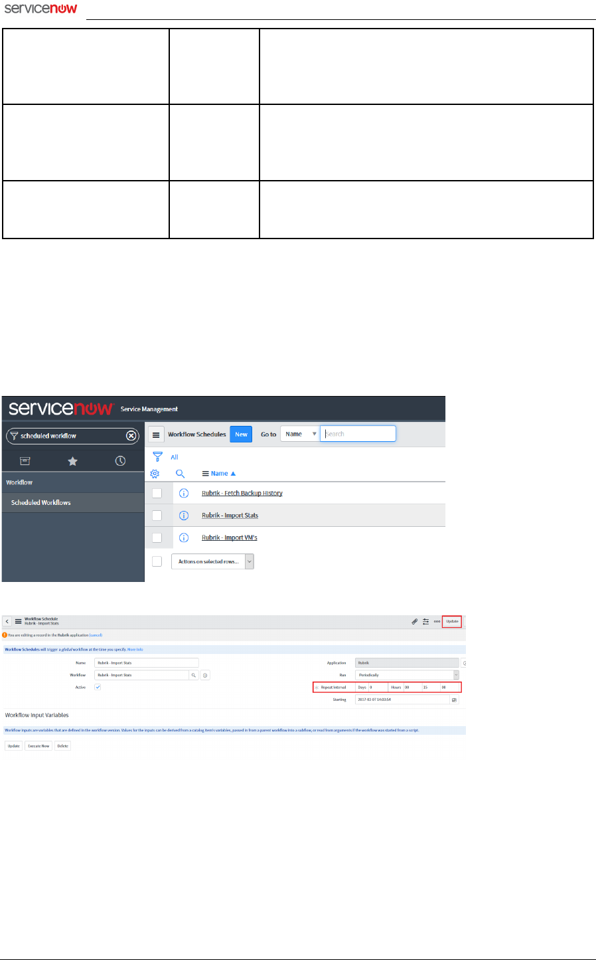Click the Name input field on form
The width and height of the screenshot is (596, 960).
click(x=147, y=663)
